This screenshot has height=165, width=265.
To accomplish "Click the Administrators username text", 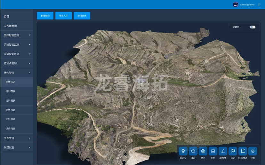I will [x=247, y=4].
